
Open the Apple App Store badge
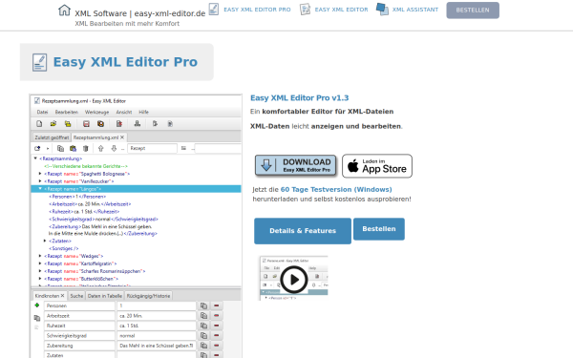(377, 166)
